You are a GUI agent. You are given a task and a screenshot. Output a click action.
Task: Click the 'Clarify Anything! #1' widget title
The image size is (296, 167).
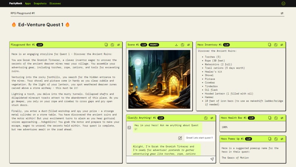[x=142, y=118]
